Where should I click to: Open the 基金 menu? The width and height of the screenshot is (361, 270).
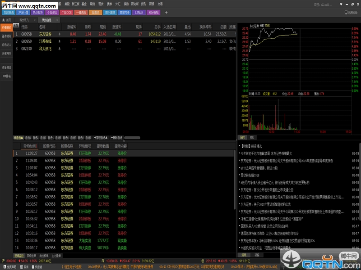coord(84,4)
